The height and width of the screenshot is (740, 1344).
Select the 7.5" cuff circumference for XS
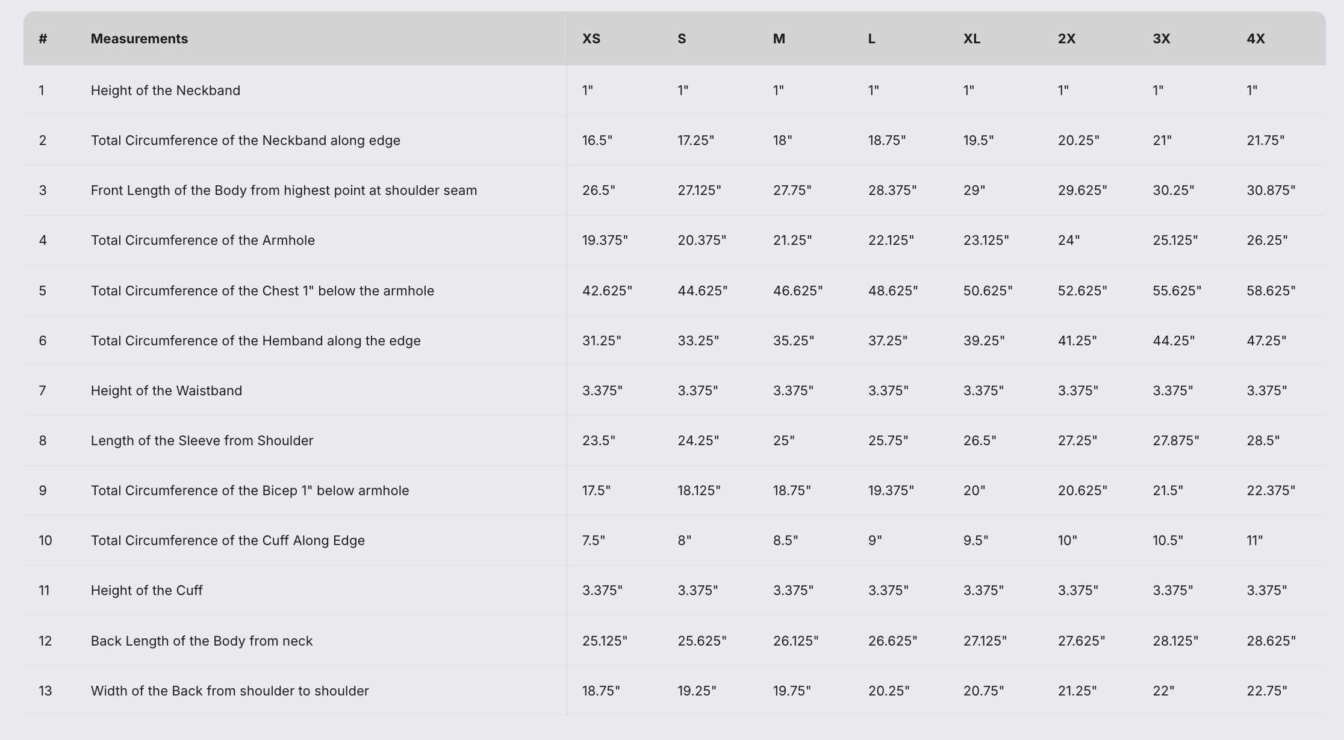coord(594,540)
